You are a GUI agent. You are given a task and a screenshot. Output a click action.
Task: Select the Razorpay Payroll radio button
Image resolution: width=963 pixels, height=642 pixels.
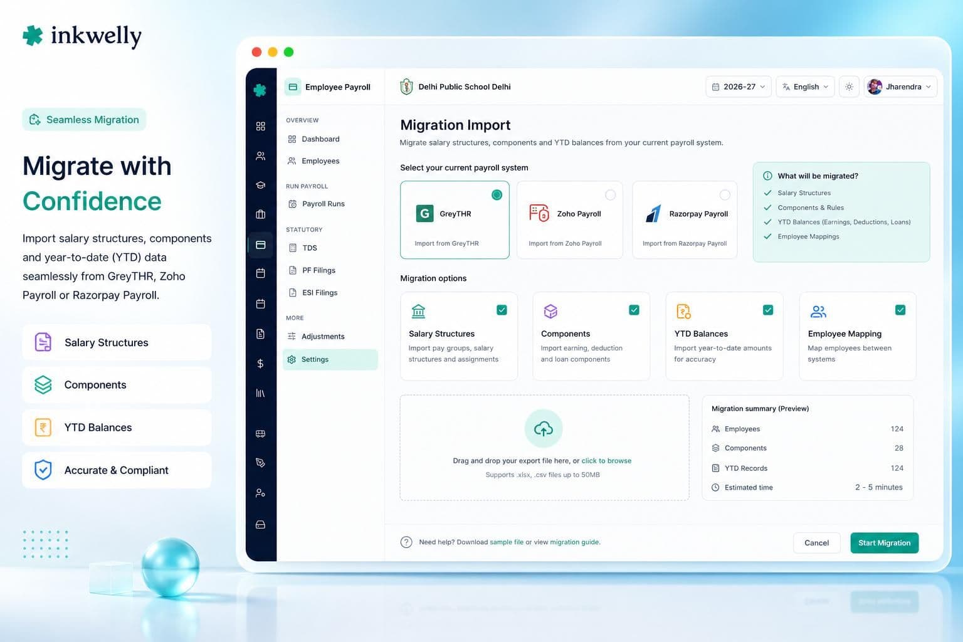[725, 195]
